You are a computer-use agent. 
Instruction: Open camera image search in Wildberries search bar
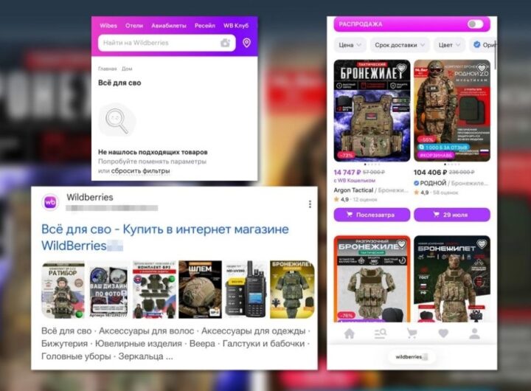point(225,43)
